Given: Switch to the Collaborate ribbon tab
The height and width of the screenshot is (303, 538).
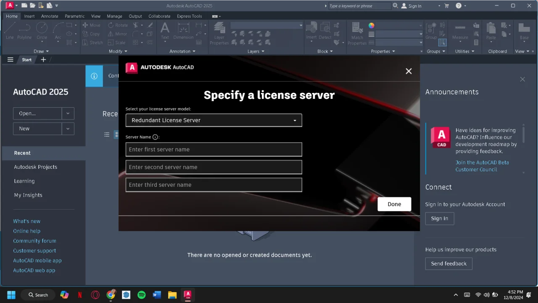Looking at the screenshot, I should click(x=159, y=16).
